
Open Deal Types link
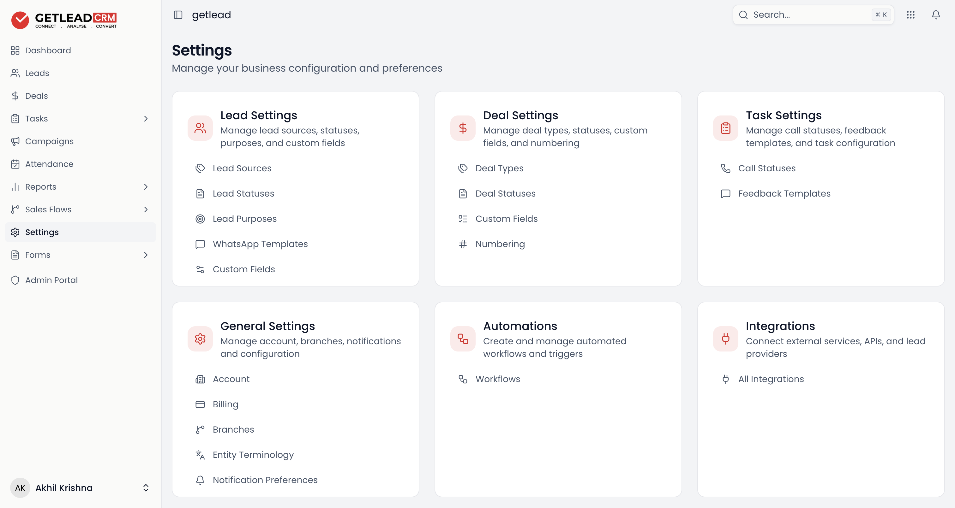[x=499, y=168]
